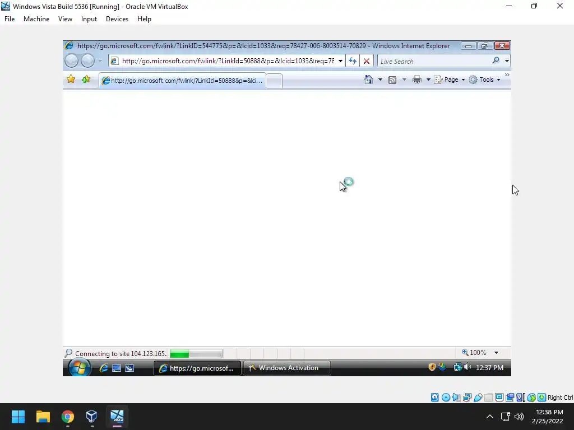The height and width of the screenshot is (430, 574).
Task: Click the Add to Favorites icon
Action: [86, 79]
